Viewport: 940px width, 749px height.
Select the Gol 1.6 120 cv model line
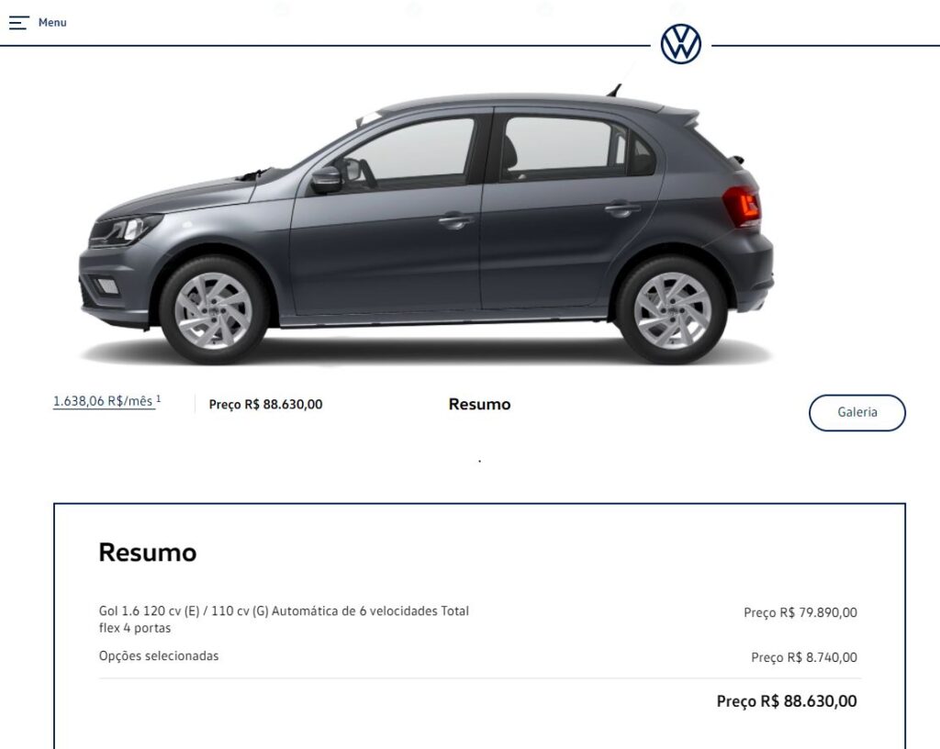point(284,619)
